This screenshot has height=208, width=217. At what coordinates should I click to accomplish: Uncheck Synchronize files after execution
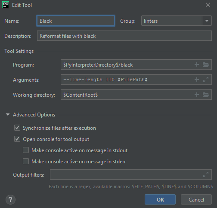pyautogui.click(x=17, y=128)
